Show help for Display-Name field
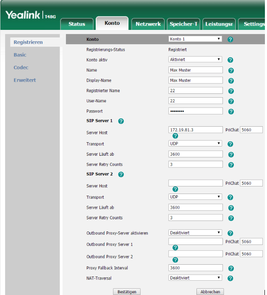This screenshot has height=295, width=267. click(x=231, y=81)
